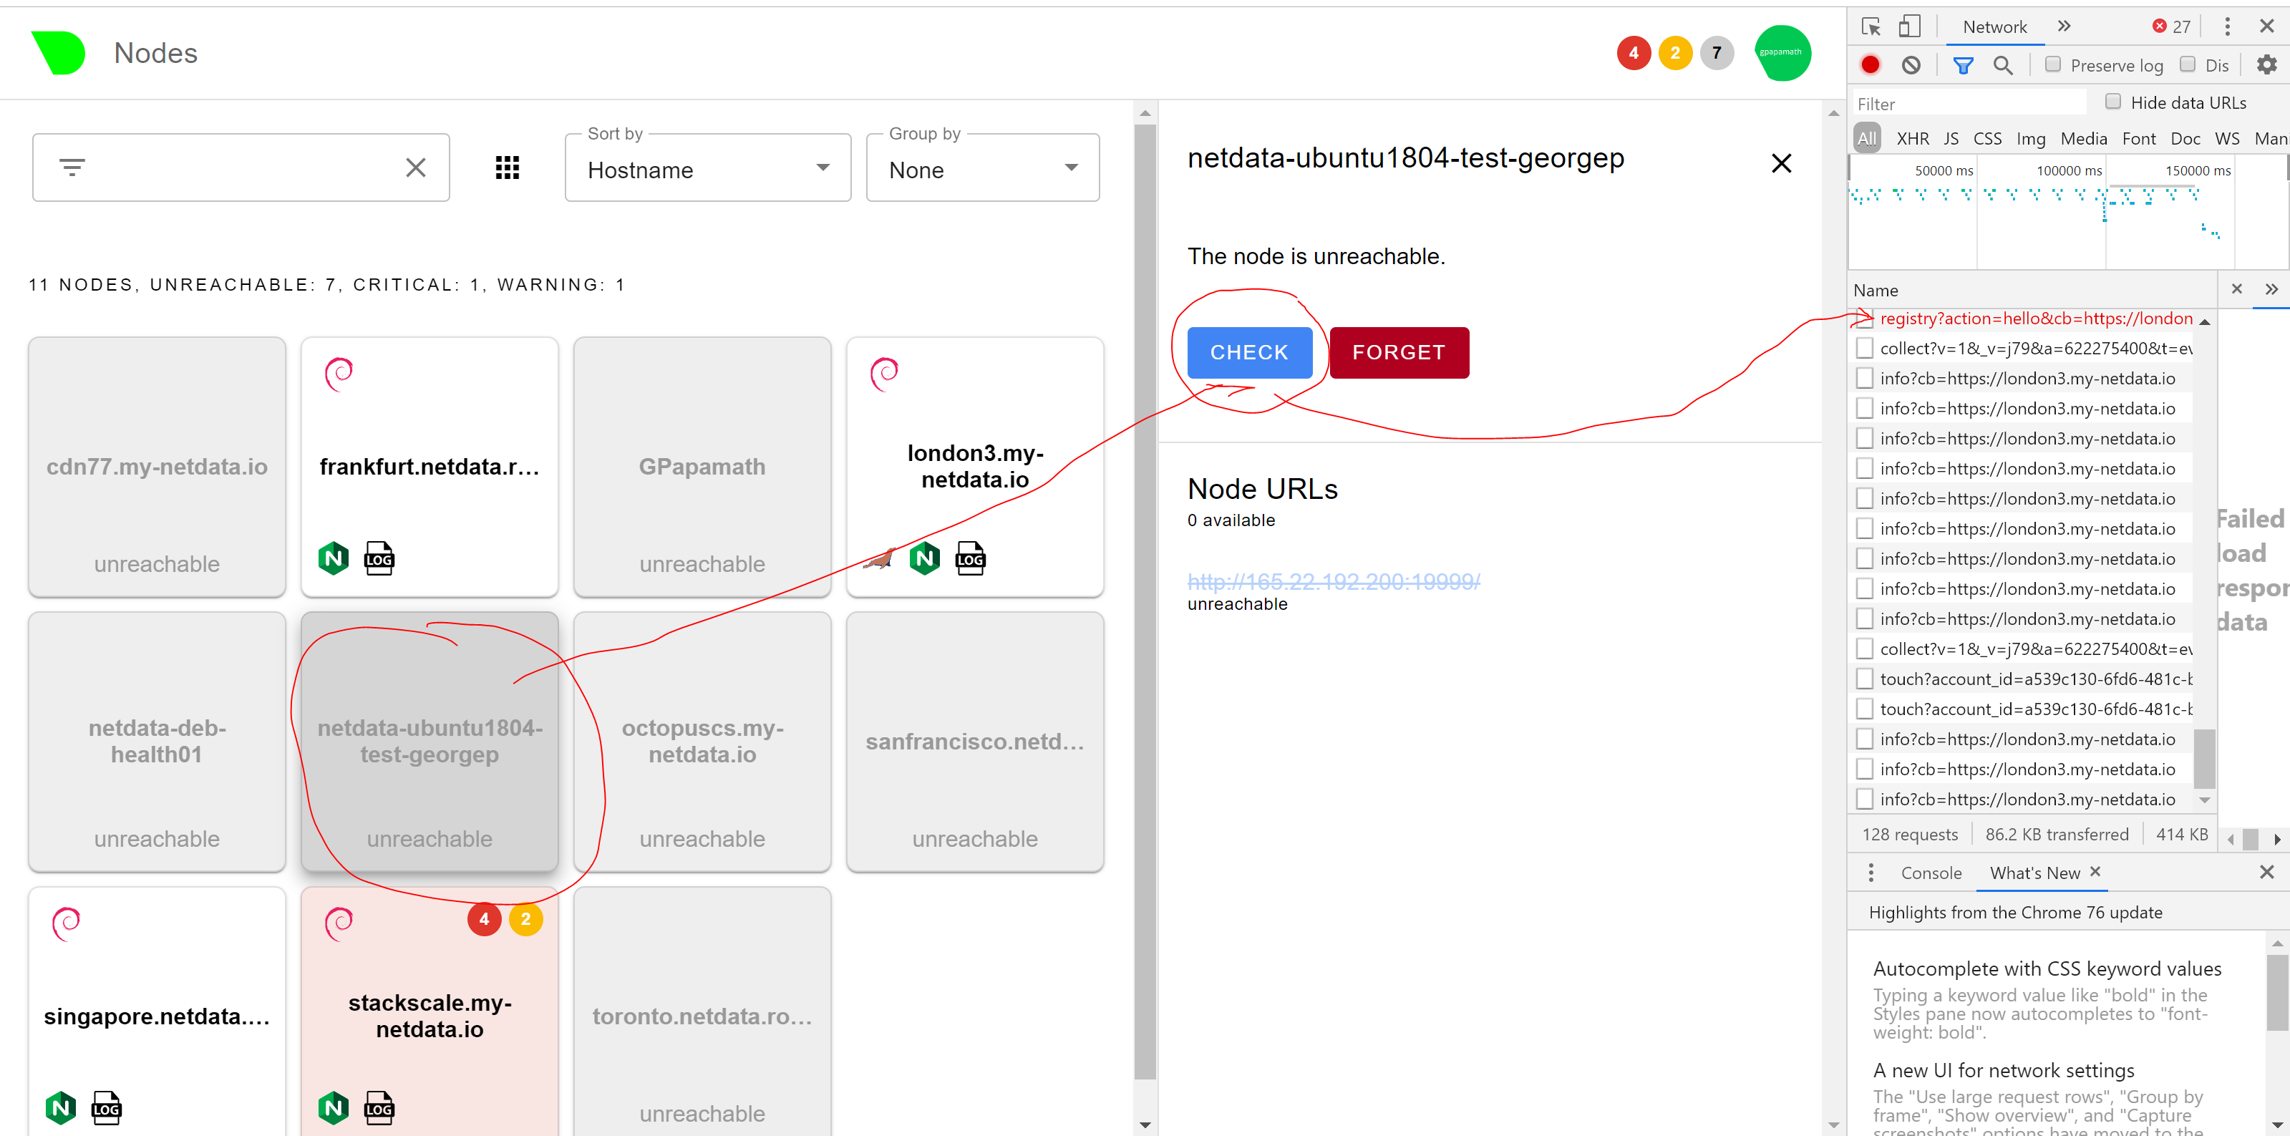Viewport: 2290px width, 1136px height.
Task: Stop recording the network log
Action: click(x=1871, y=65)
